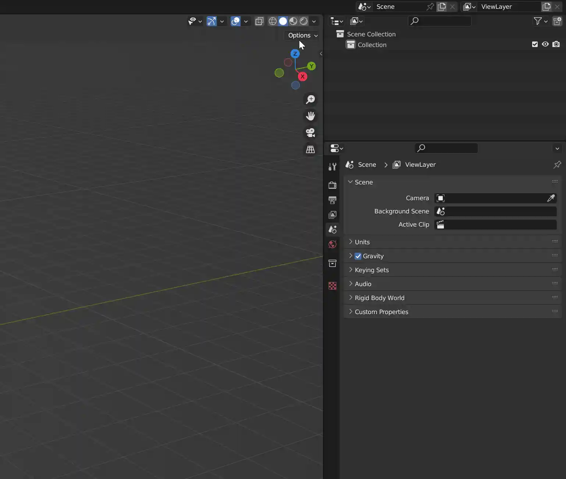This screenshot has height=479, width=566.
Task: Disable the Gravity checkbox
Action: tap(358, 256)
